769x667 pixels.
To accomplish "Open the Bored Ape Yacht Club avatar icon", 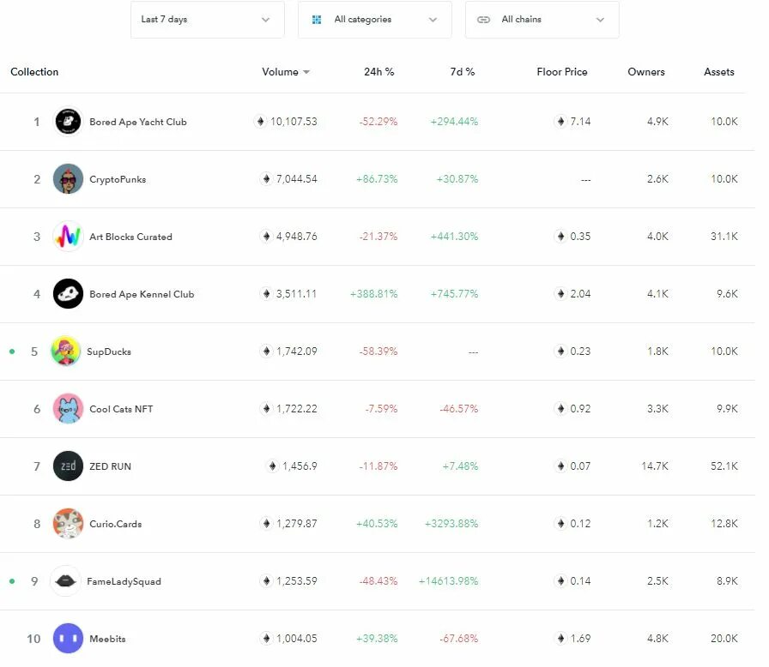I will (x=68, y=122).
